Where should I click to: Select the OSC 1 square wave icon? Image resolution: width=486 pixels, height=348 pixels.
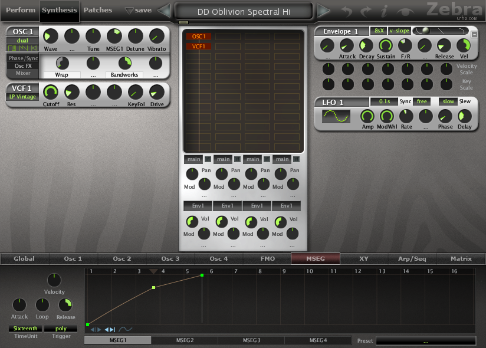click(12, 48)
